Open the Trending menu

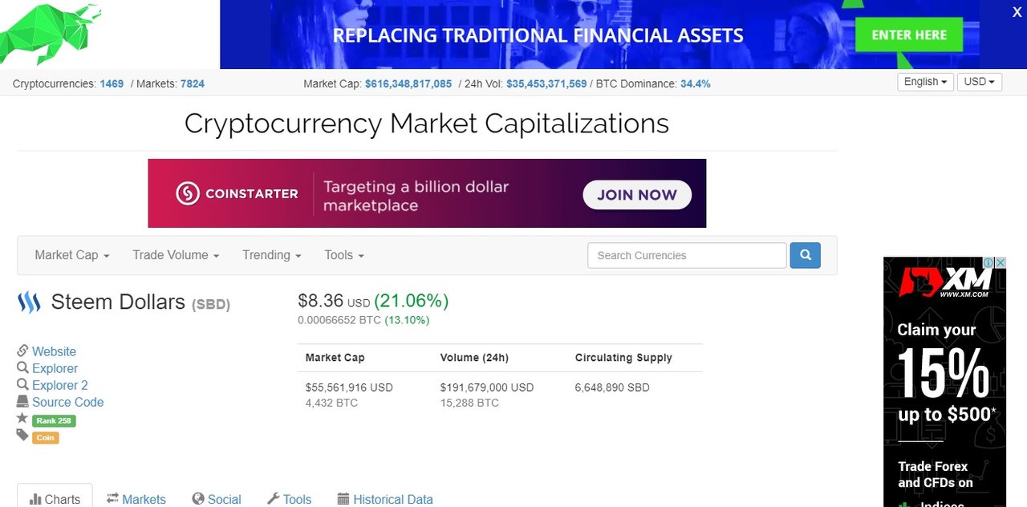point(272,255)
